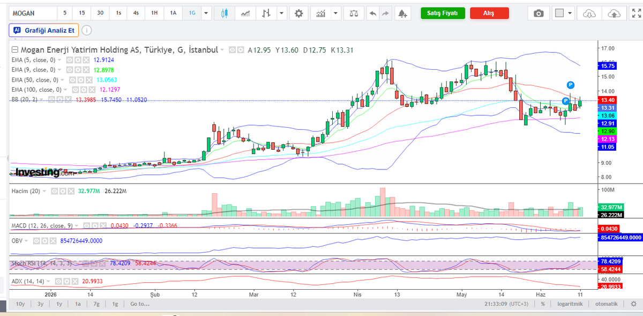Open the layout square dropdown arrow
Viewport: 643px width, 316px height.
pyautogui.click(x=570, y=13)
